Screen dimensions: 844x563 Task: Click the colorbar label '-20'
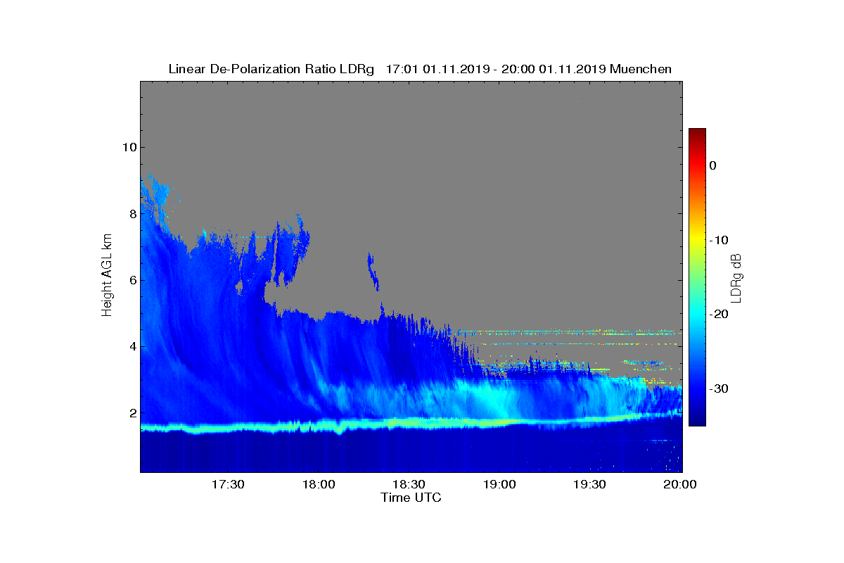pyautogui.click(x=719, y=315)
